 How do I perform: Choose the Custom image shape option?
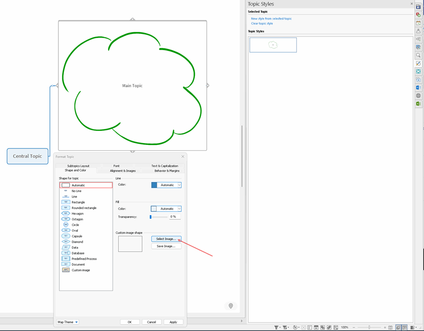point(81,270)
